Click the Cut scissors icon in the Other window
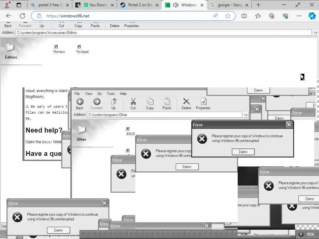 tap(133, 101)
